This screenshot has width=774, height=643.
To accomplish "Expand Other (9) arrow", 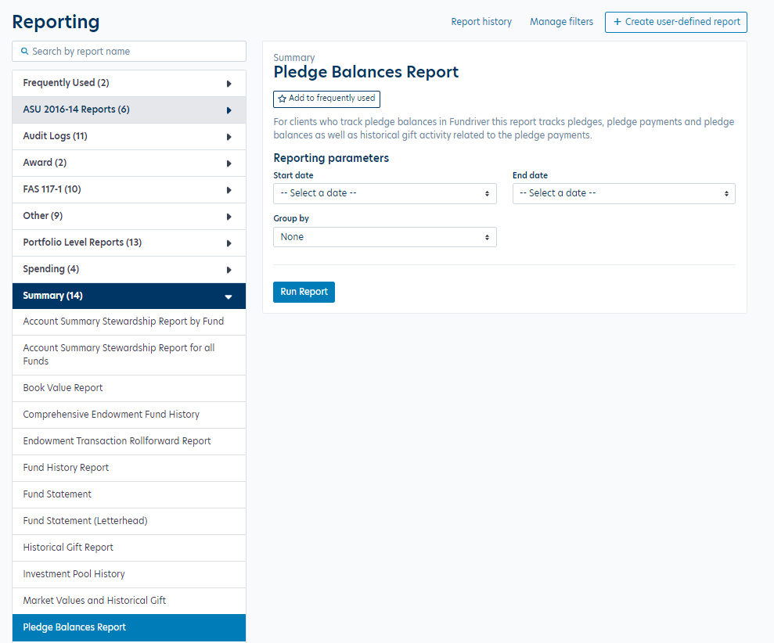I will tap(229, 217).
